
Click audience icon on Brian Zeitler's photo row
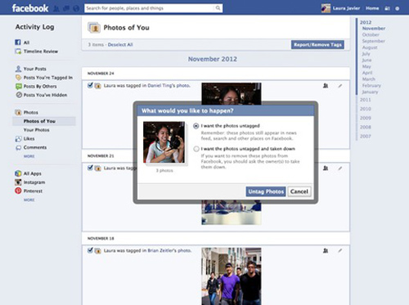pyautogui.click(x=326, y=250)
